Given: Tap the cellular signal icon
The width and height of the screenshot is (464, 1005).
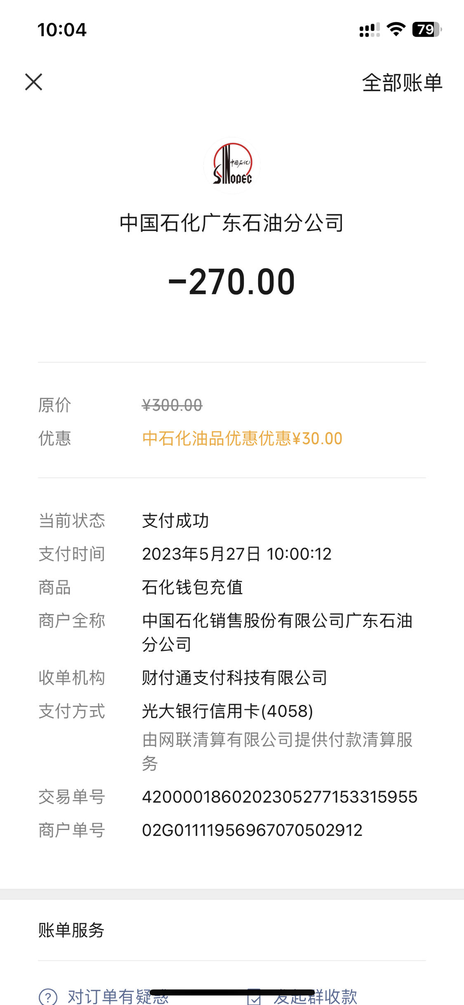Looking at the screenshot, I should click(x=370, y=30).
